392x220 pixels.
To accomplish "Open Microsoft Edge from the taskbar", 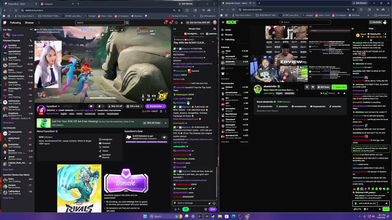I will 233,216.
